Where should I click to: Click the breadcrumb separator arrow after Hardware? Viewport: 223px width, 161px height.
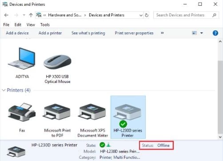pos(85,15)
